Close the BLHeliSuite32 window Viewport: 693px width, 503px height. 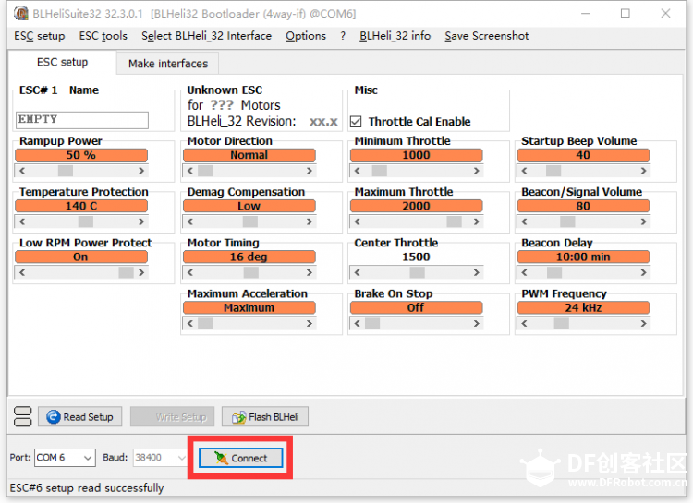[x=665, y=13]
